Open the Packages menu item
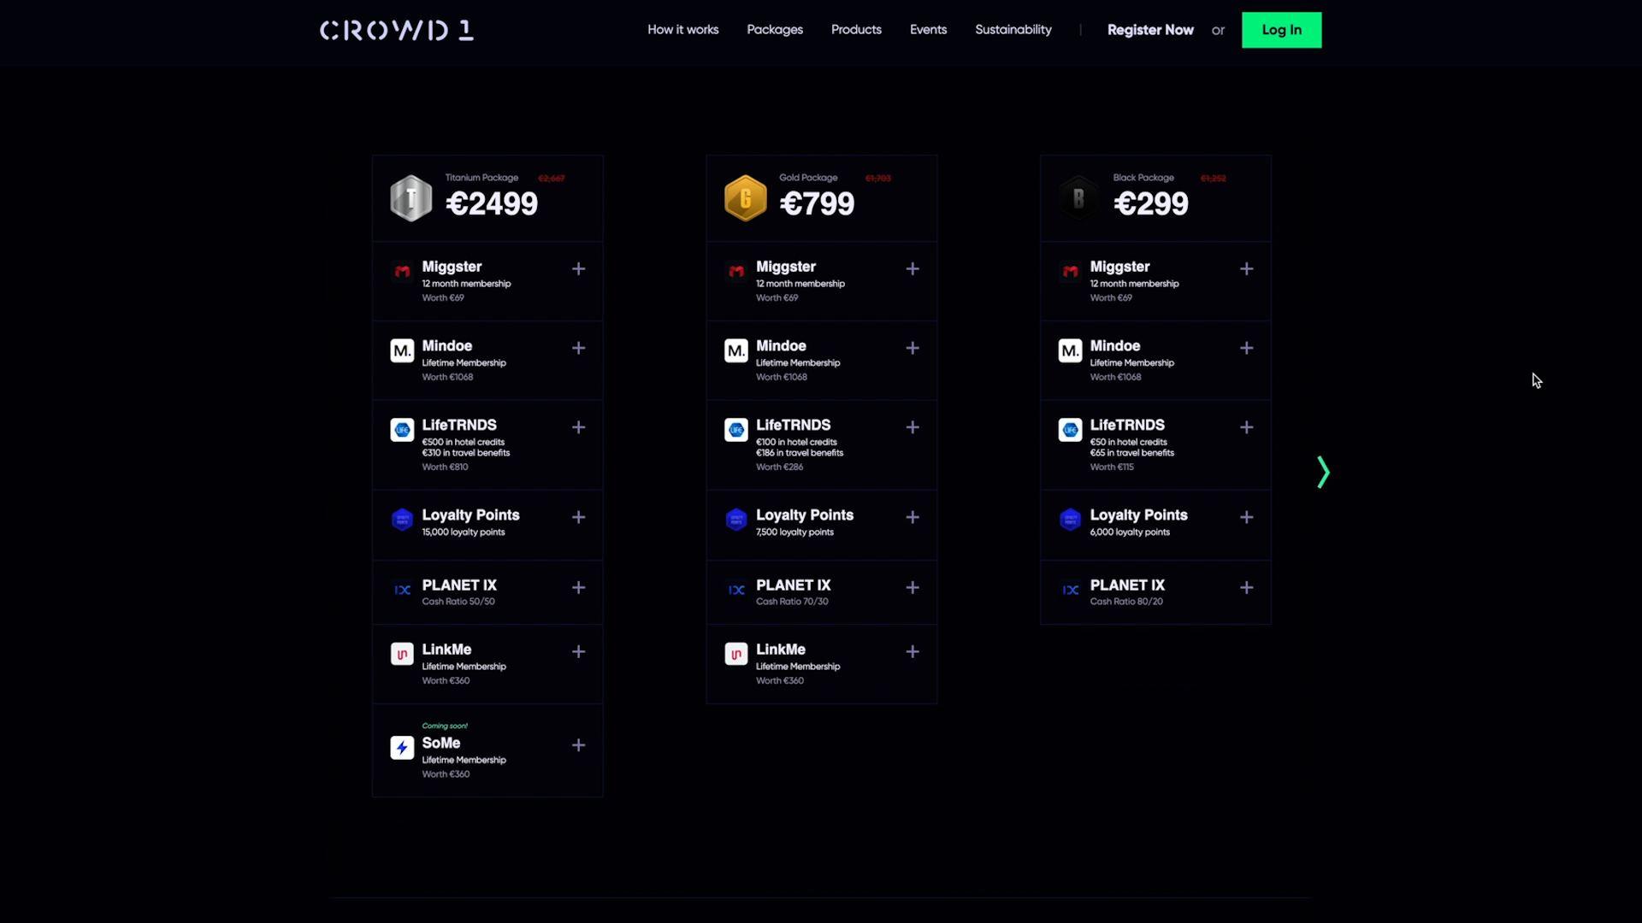Viewport: 1642px width, 923px height. (x=775, y=30)
